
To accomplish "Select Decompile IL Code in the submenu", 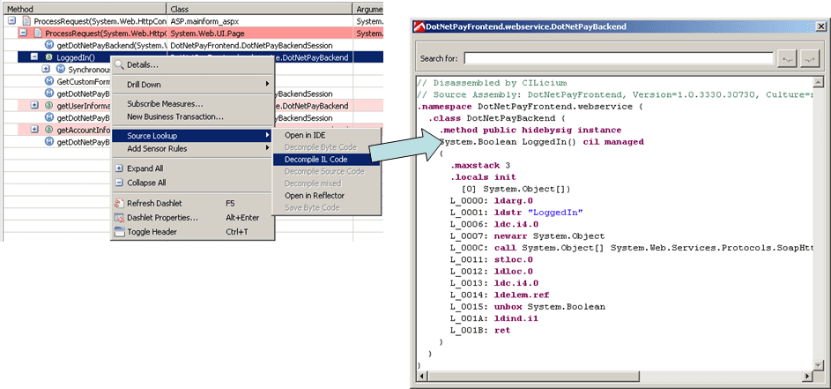I will pyautogui.click(x=326, y=159).
